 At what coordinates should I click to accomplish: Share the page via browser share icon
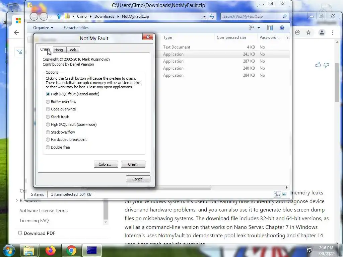pyautogui.click(x=297, y=32)
